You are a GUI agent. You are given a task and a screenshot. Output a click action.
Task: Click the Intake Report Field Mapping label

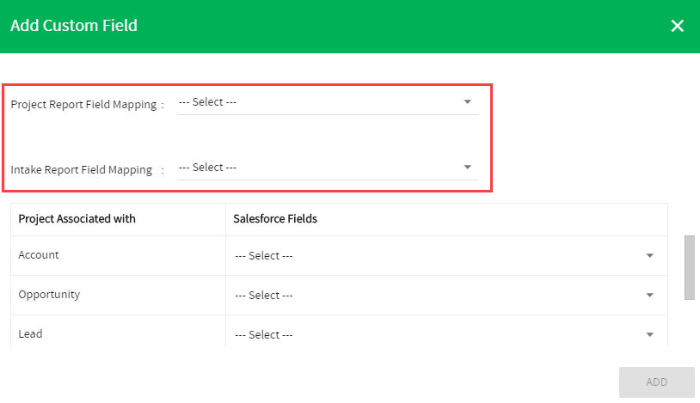pos(82,169)
